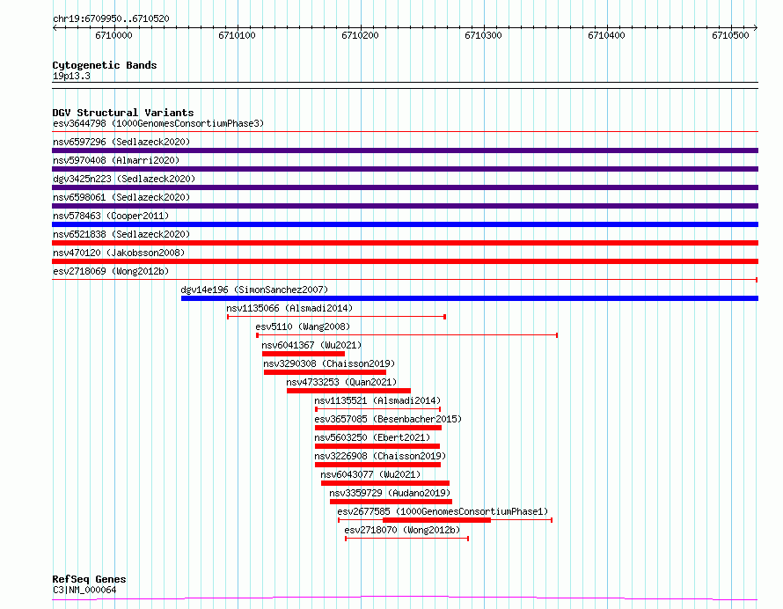Open esv2677585 (1000GenomesConsortiumPhase1) label
Screen dimensions: 783x609
point(443,511)
